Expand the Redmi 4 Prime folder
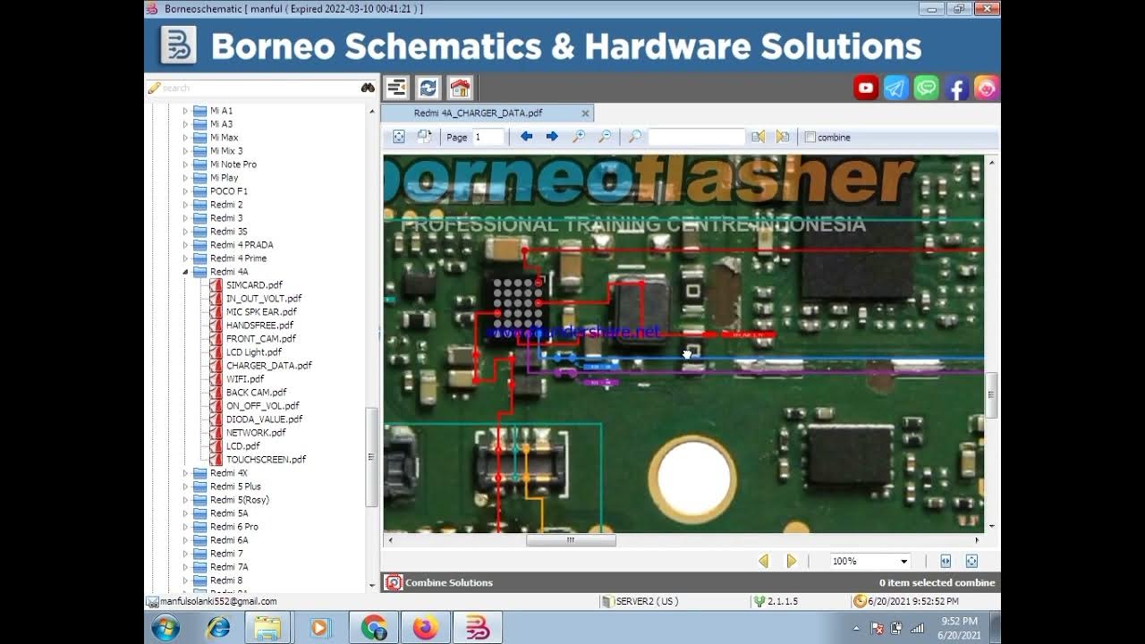The image size is (1145, 644). click(186, 258)
